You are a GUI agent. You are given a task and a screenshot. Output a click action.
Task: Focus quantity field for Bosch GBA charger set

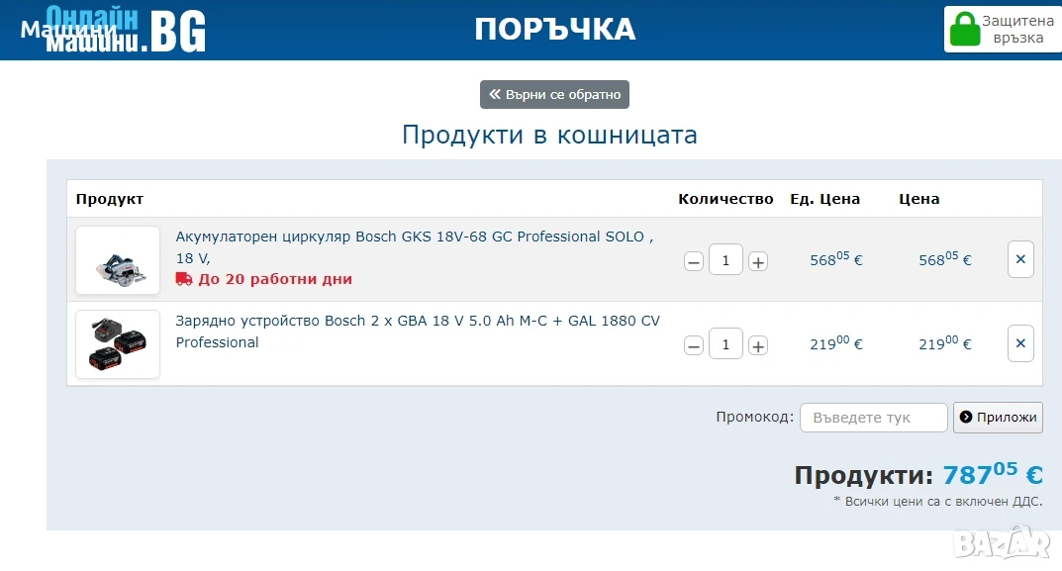click(725, 344)
